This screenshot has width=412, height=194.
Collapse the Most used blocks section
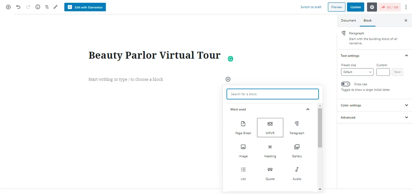270,109
